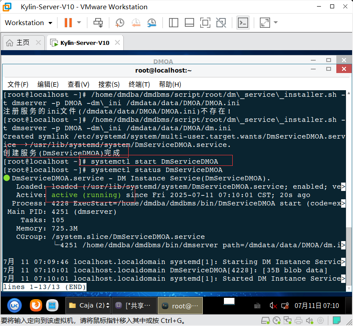This screenshot has width=353, height=326.
Task: Open the 文件(F) menu in terminal
Action: pos(18,84)
